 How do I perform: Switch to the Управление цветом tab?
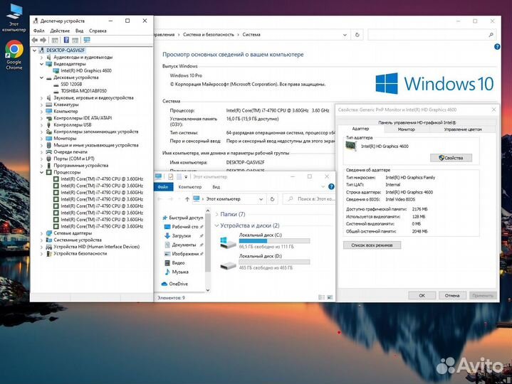coord(463,129)
